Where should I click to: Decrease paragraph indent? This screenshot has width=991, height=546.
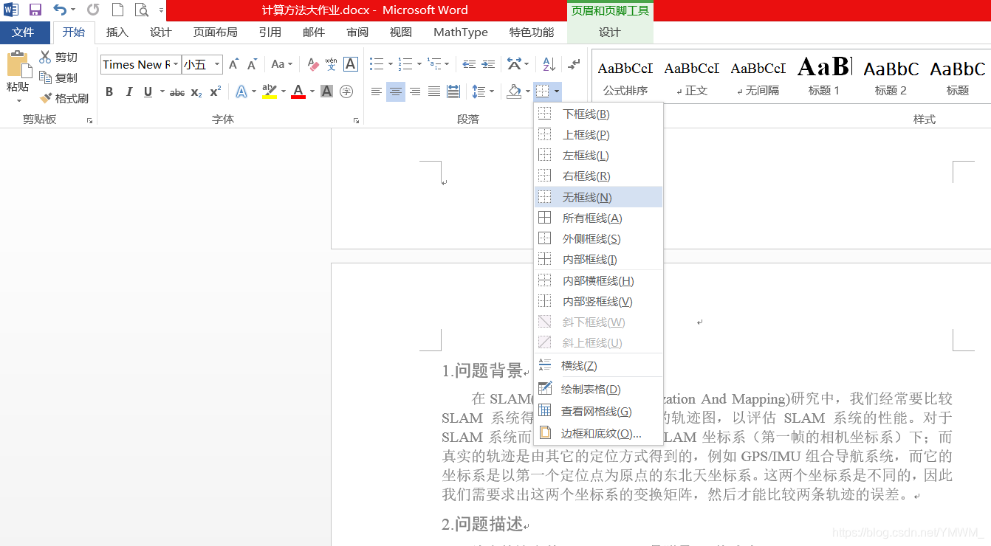tap(469, 65)
